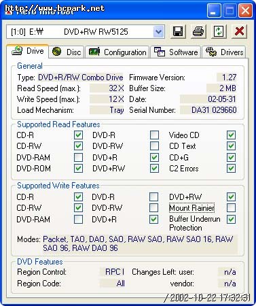Toggle Mount Rainier write checkbox

coord(231,207)
